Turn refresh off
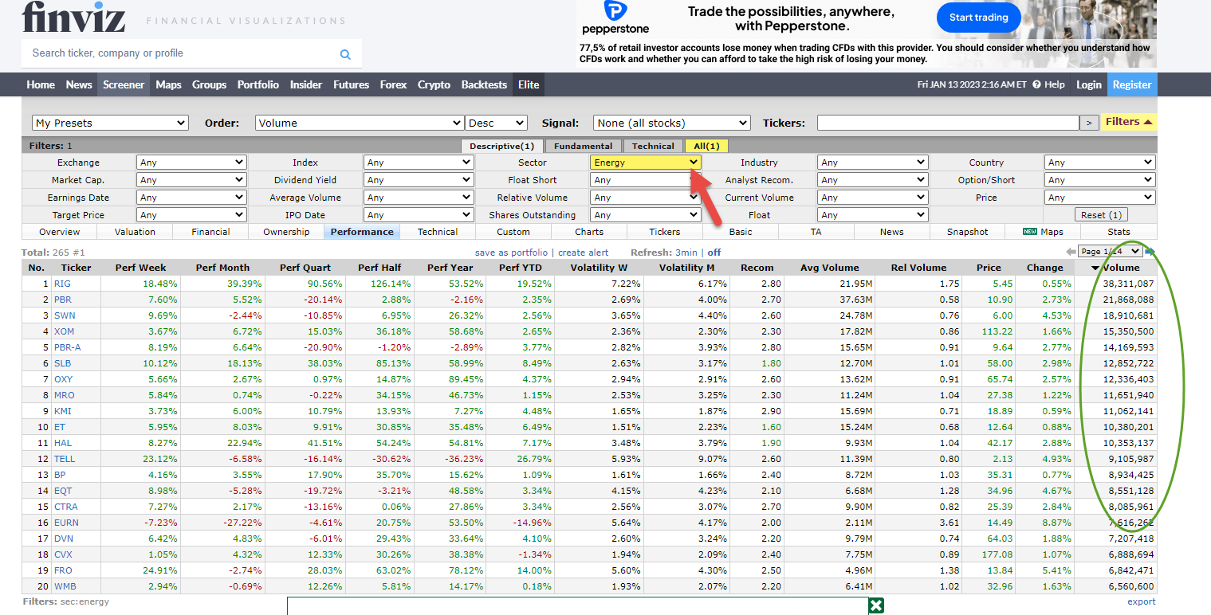 714,253
